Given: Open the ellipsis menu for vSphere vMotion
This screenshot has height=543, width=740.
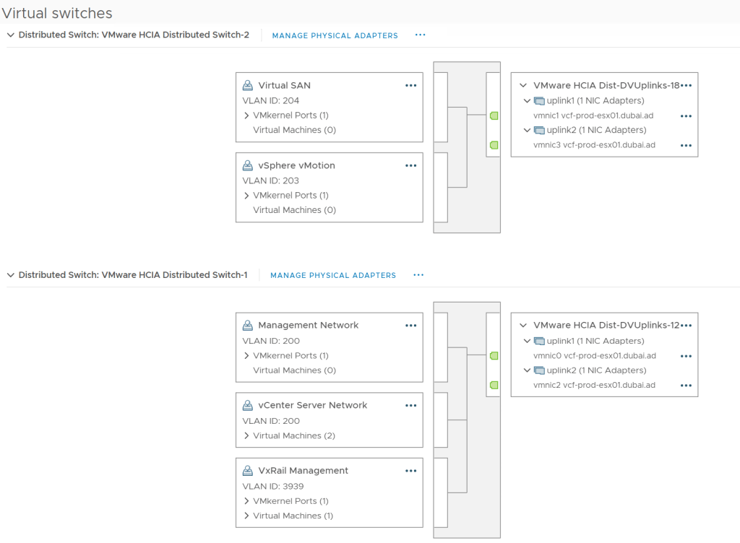Looking at the screenshot, I should [410, 165].
